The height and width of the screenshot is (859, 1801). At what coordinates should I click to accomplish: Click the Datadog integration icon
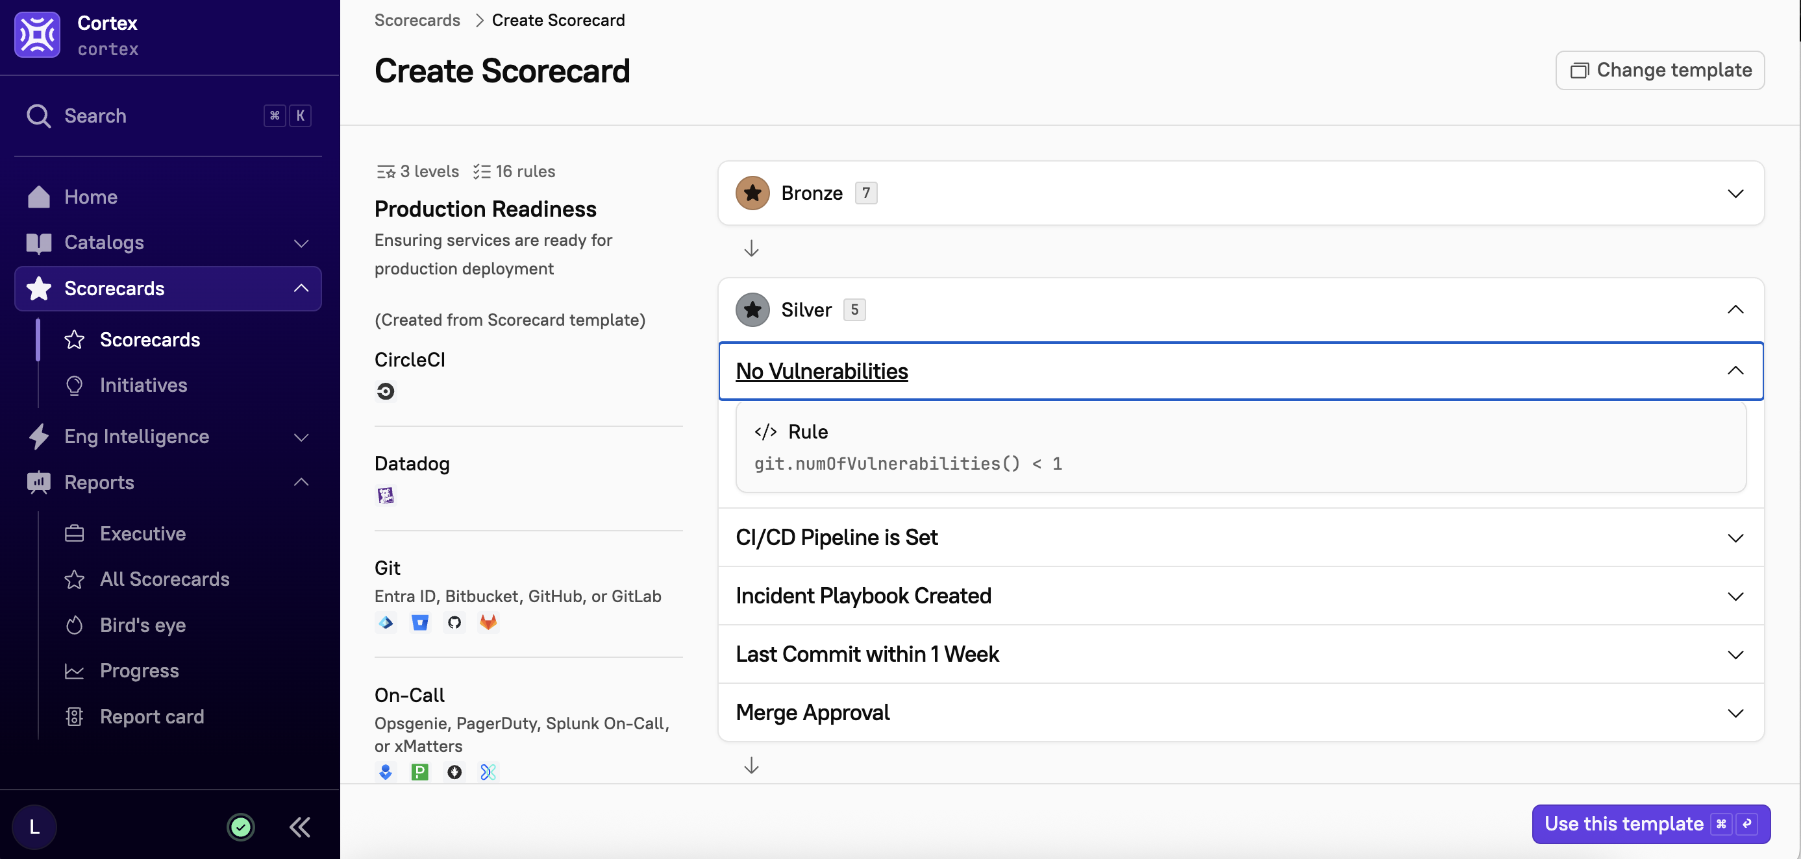[385, 496]
